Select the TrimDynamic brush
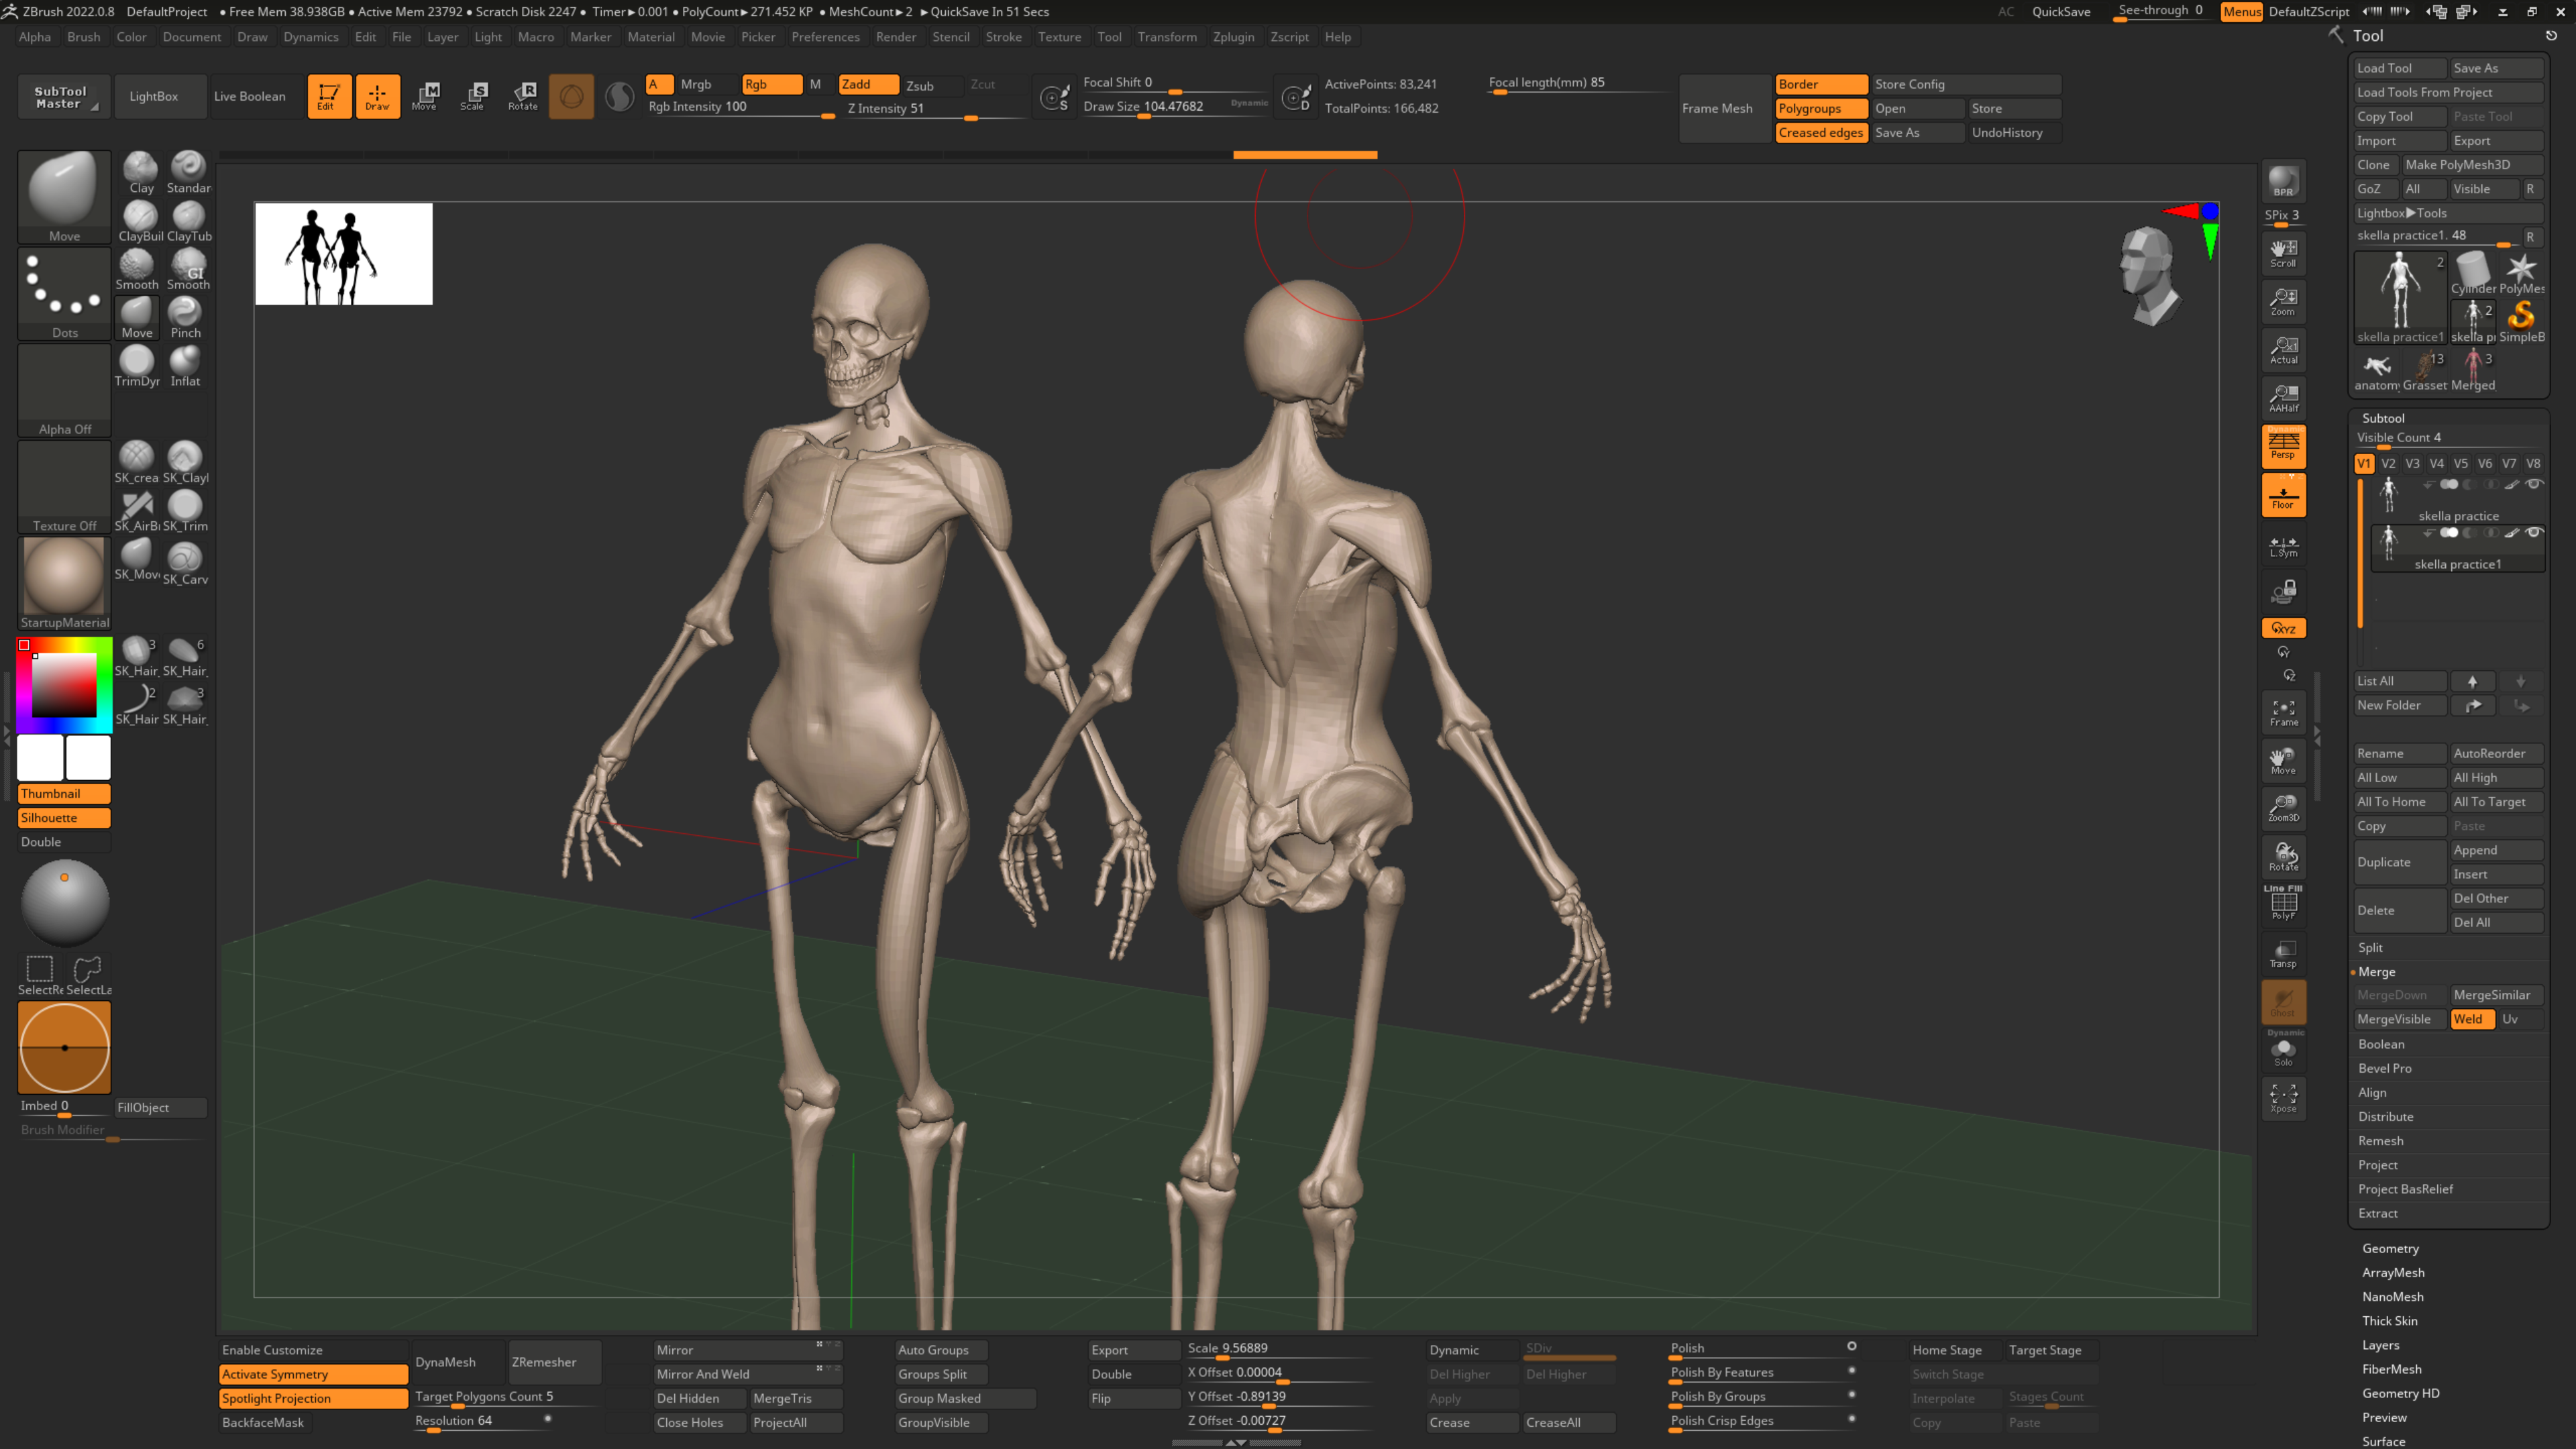2576x1449 pixels. point(138,366)
